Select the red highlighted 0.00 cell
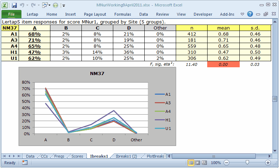The height and width of the screenshot is (168, 279). 224,64
